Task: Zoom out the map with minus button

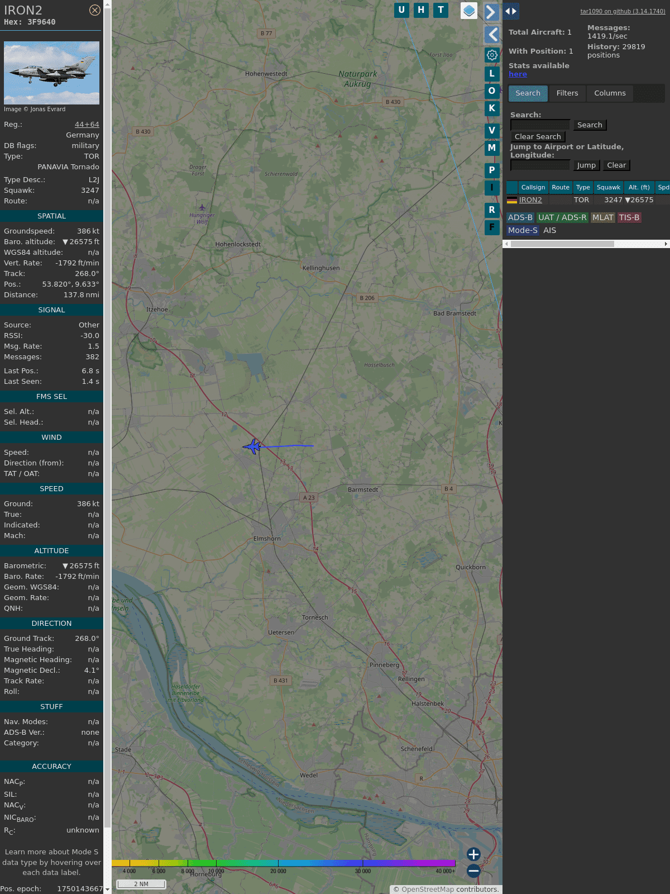Action: tap(473, 871)
